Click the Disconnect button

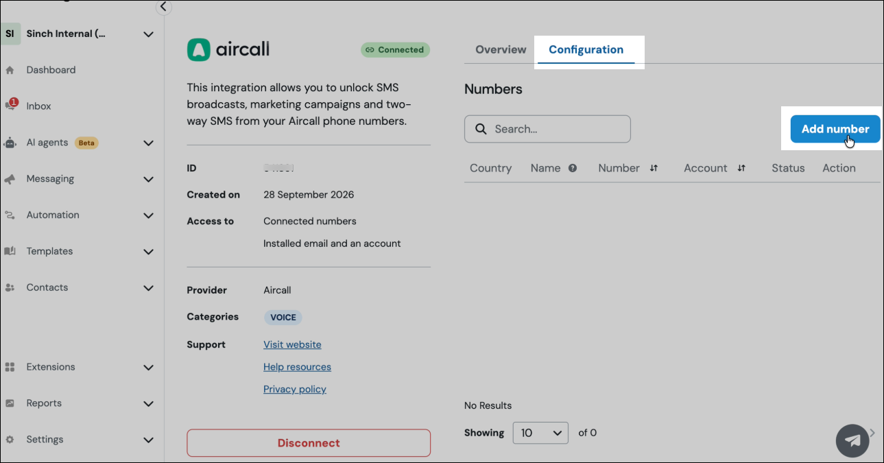(309, 443)
